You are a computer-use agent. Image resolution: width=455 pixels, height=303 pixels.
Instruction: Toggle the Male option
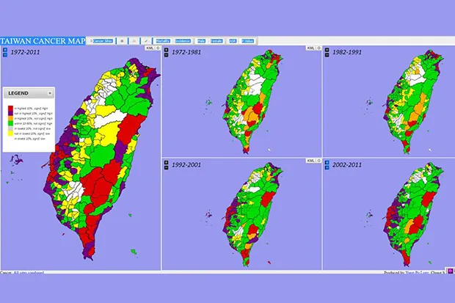(x=201, y=41)
